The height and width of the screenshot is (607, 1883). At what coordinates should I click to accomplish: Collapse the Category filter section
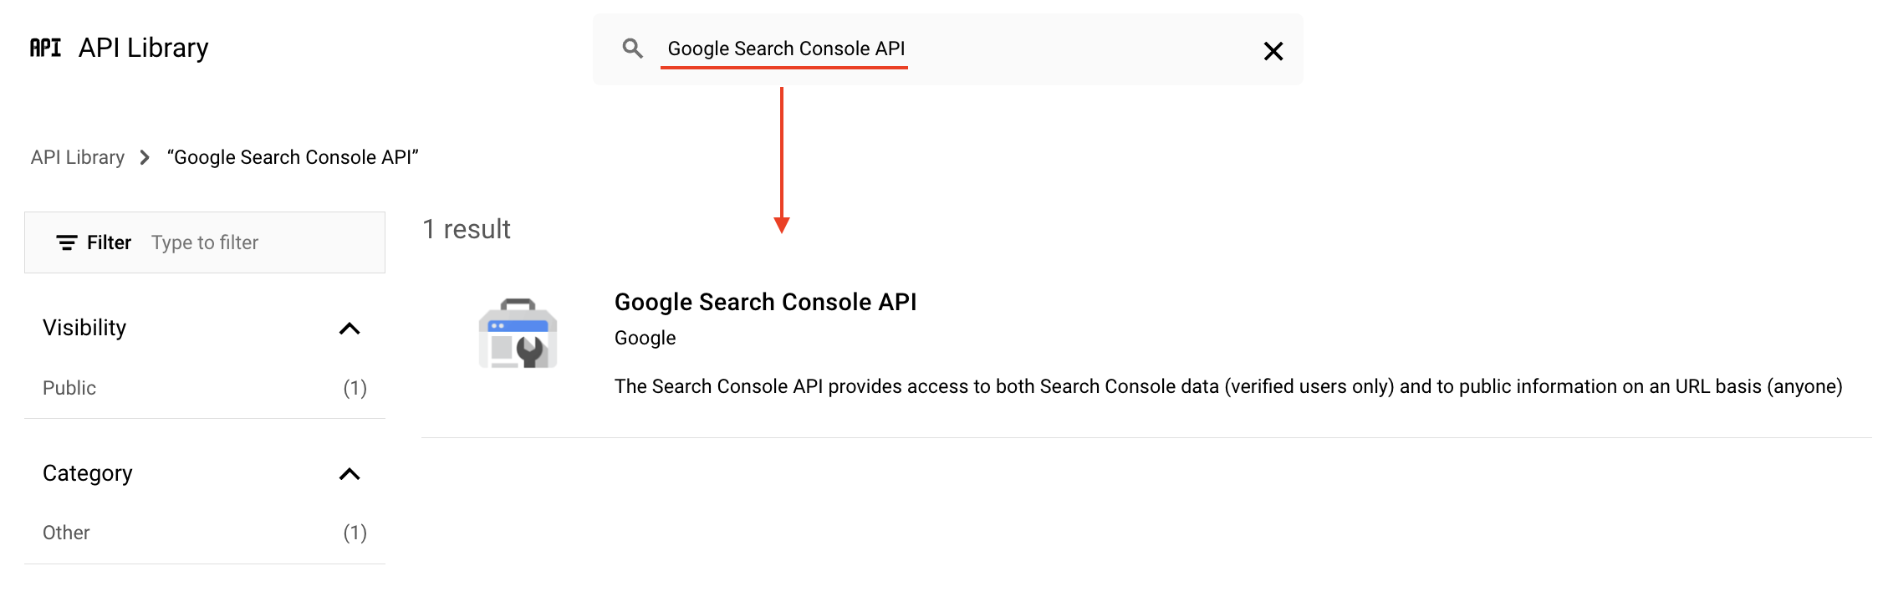(351, 474)
